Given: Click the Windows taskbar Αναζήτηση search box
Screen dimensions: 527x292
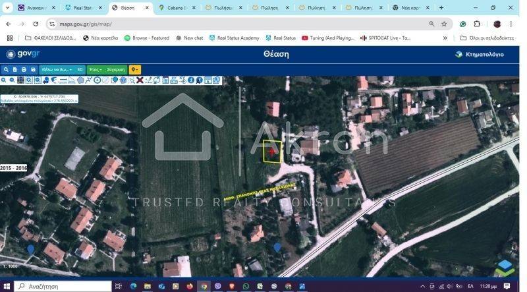Looking at the screenshot, I should point(63,286).
